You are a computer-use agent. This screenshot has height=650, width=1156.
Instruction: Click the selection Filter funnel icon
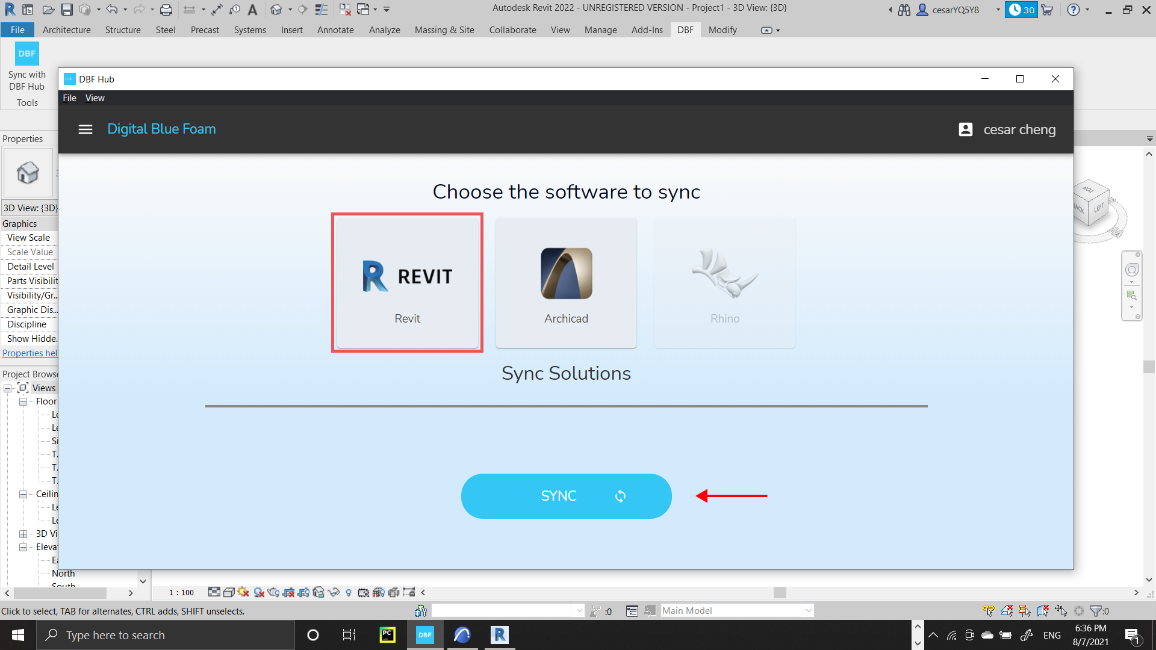1096,611
